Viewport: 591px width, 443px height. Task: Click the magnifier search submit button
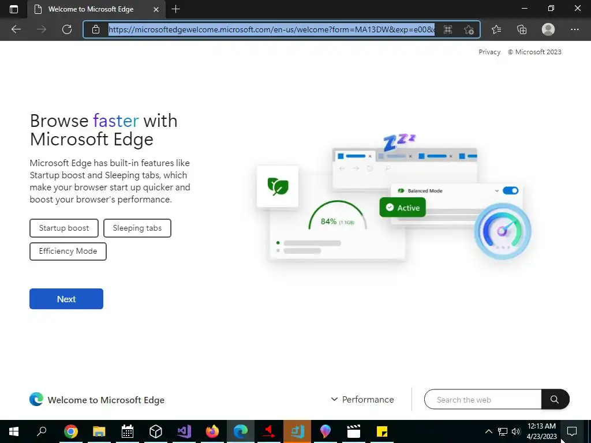pyautogui.click(x=555, y=399)
